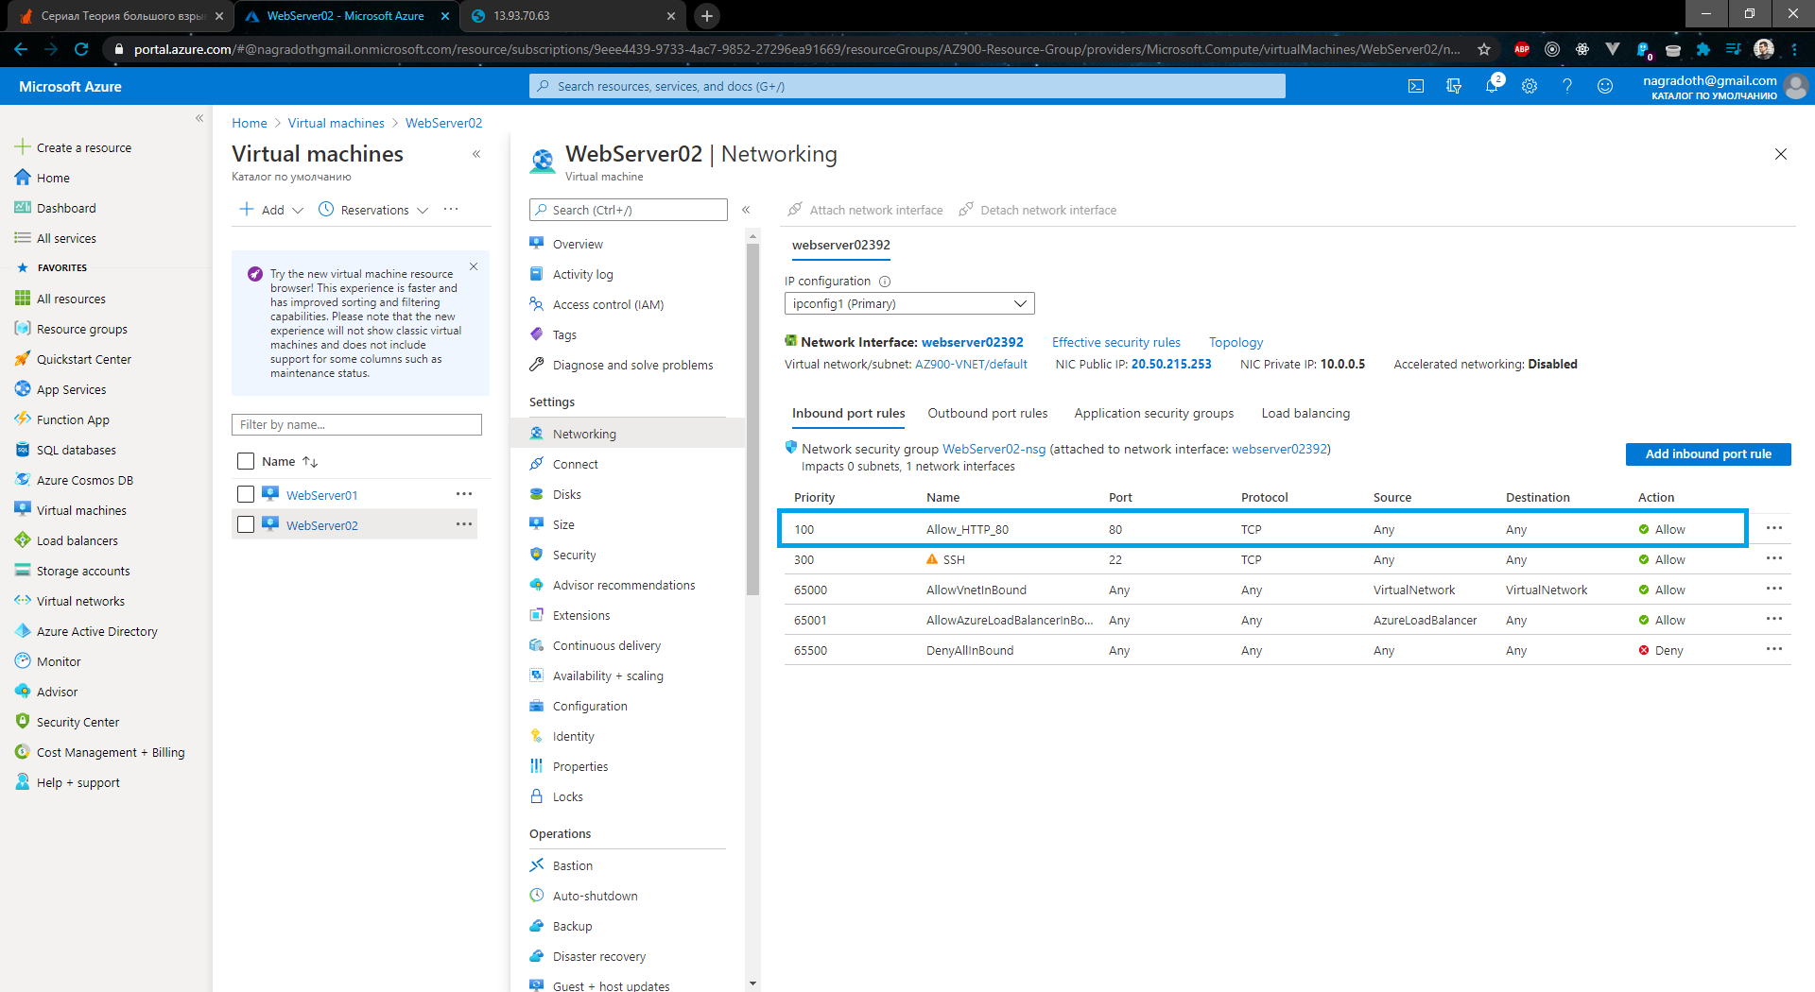Collapse the Virtual machines list panel
The image size is (1815, 992).
tap(476, 154)
